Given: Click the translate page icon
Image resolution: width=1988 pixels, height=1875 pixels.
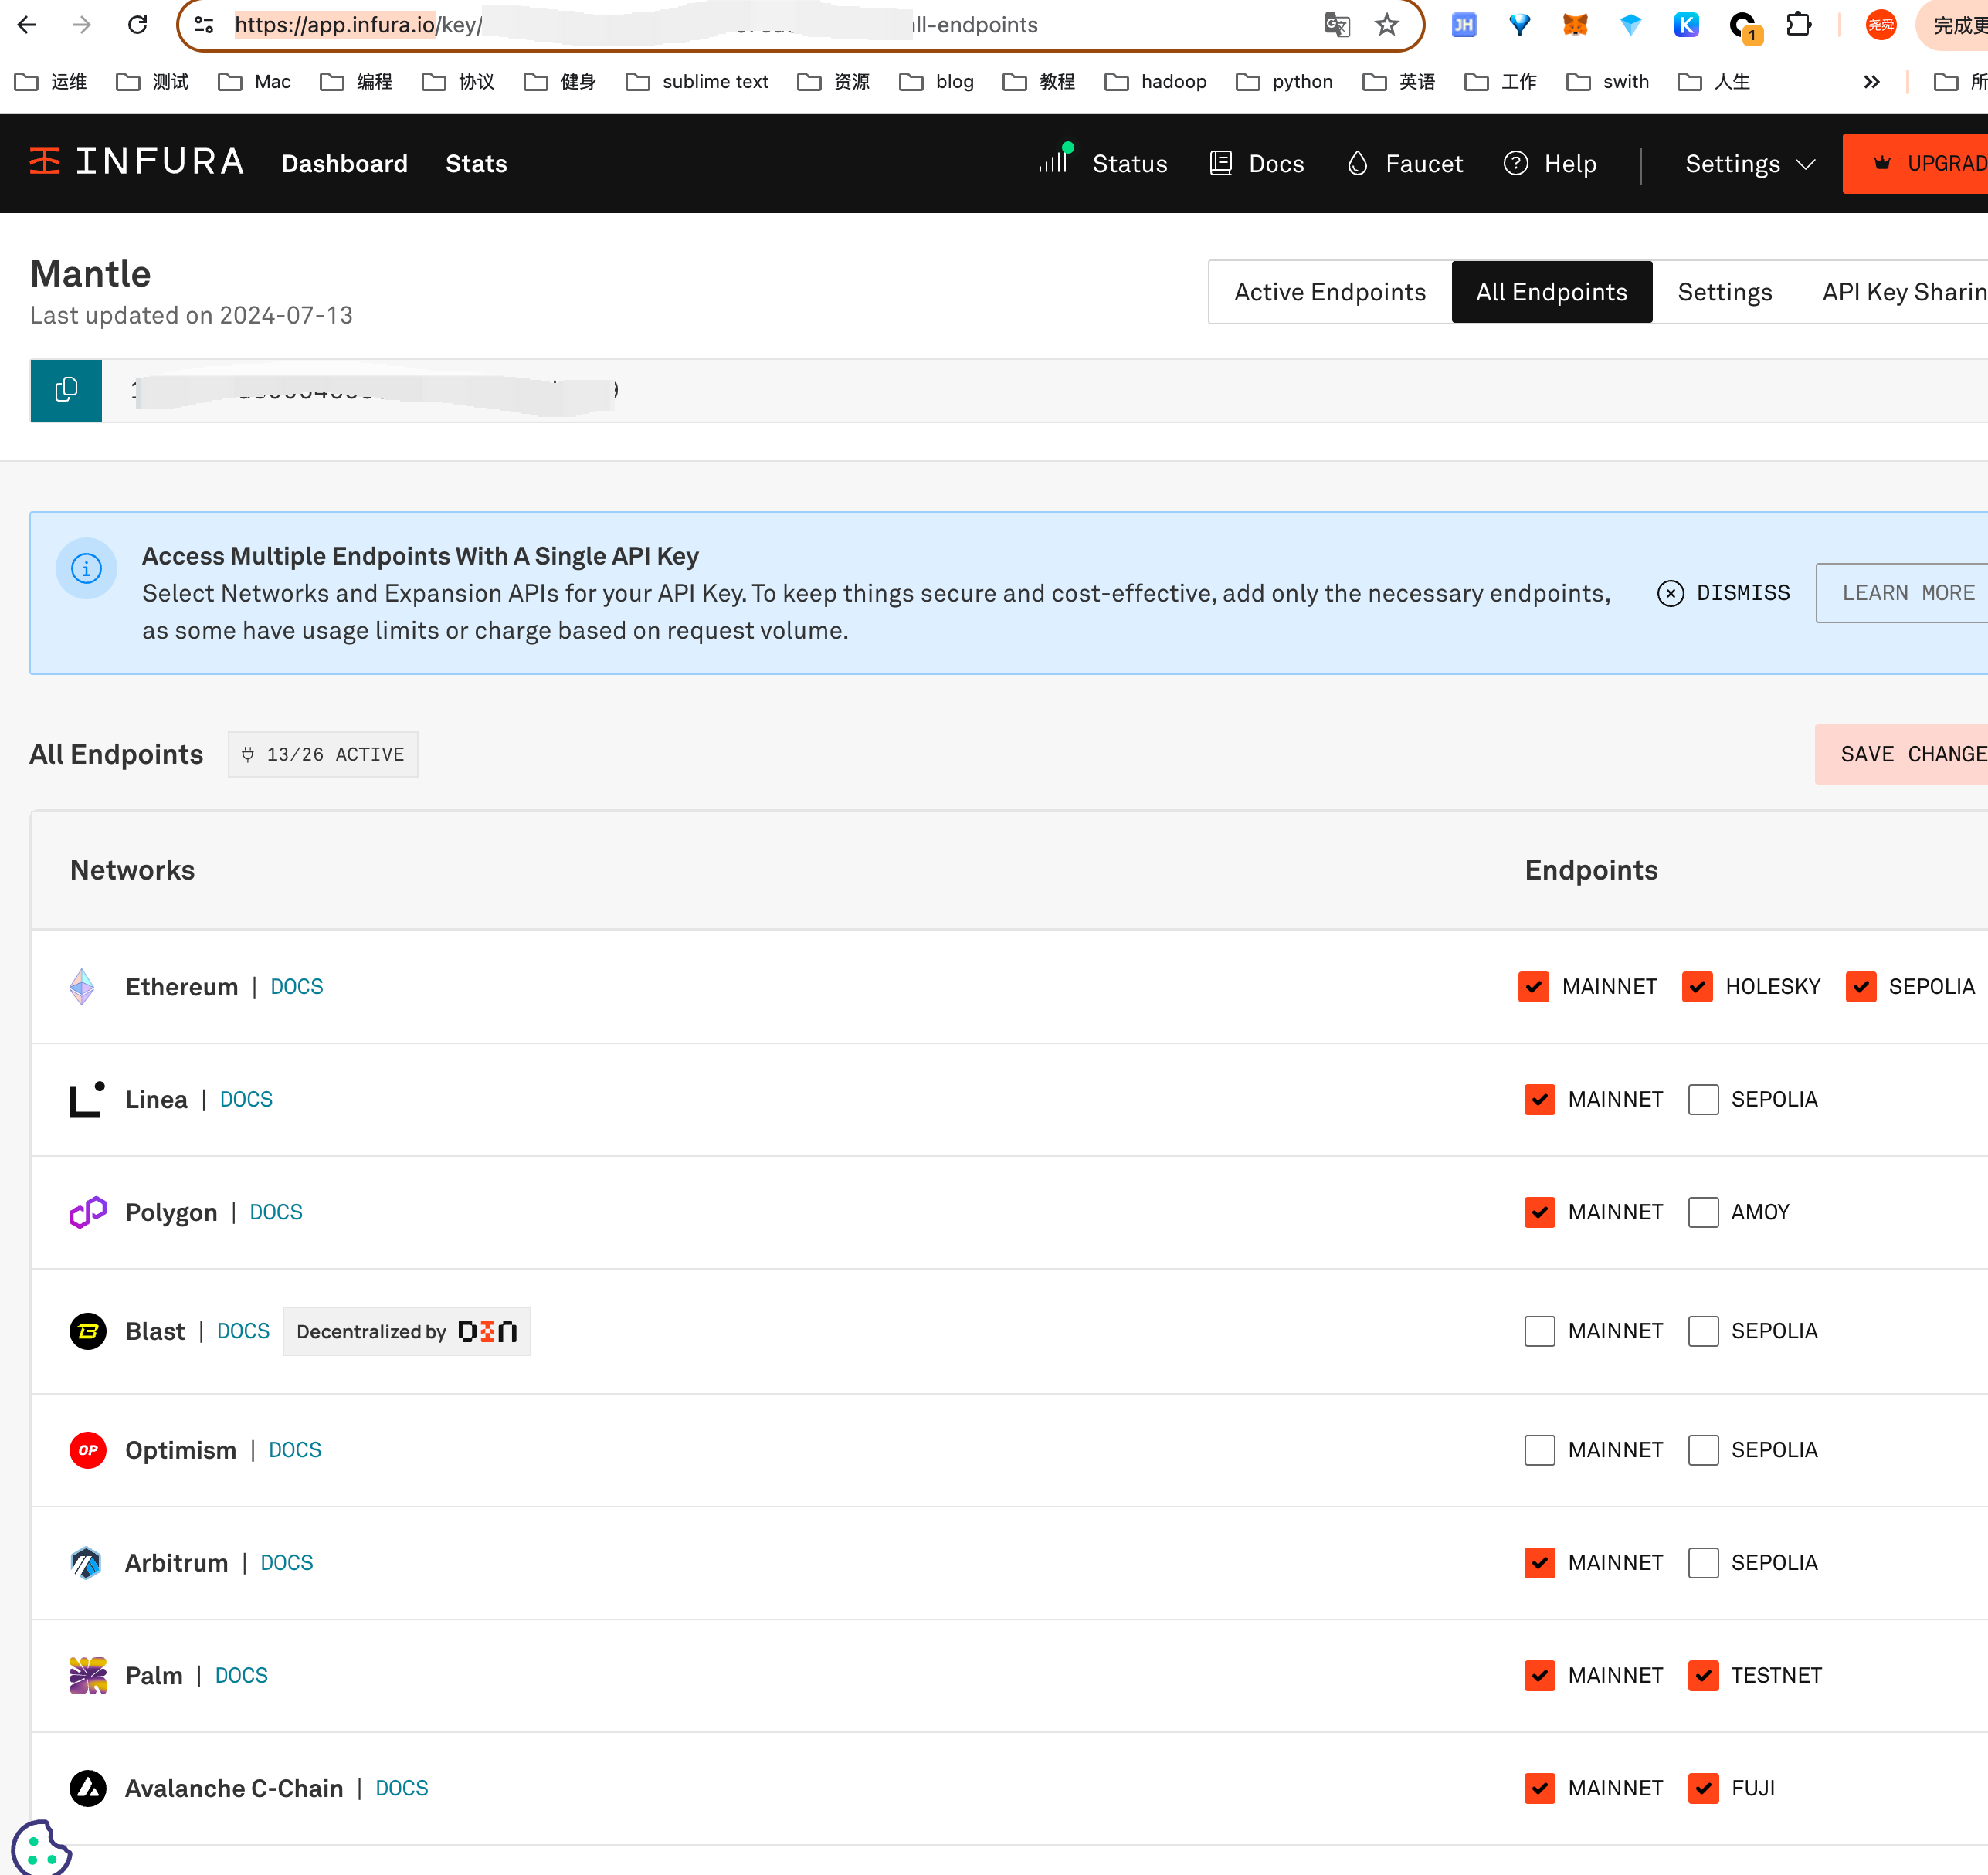Looking at the screenshot, I should [x=1336, y=25].
